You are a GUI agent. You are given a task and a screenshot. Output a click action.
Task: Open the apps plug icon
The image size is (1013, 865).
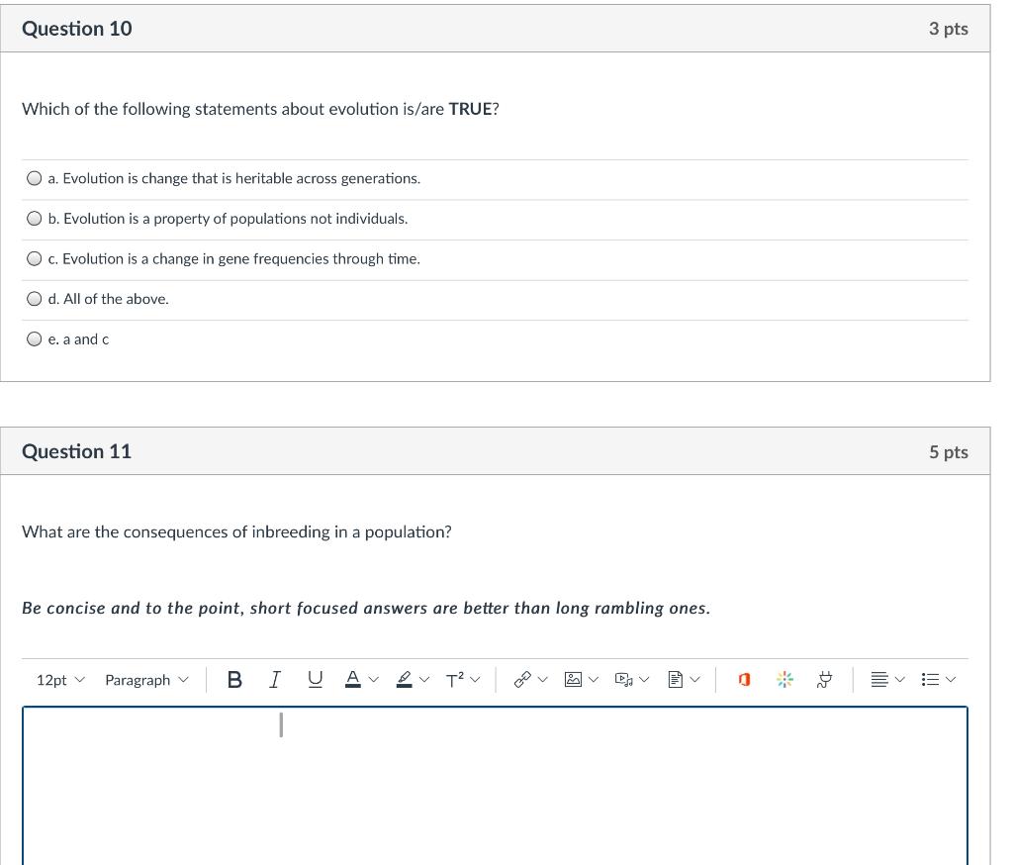coord(824,680)
